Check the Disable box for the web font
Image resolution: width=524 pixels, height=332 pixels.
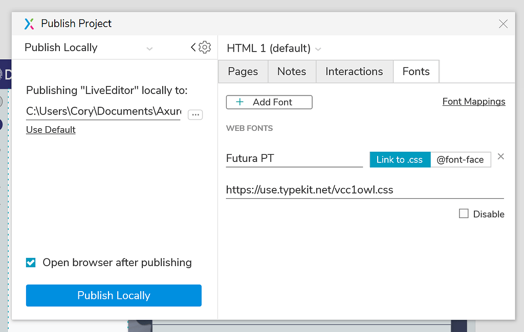click(463, 214)
